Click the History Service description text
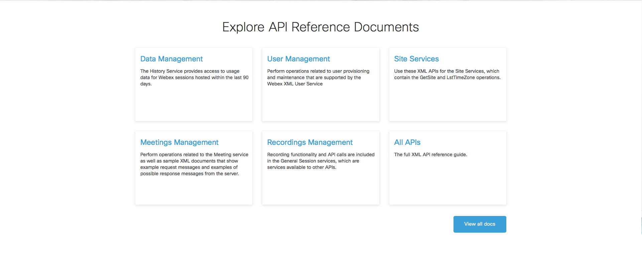 195,77
